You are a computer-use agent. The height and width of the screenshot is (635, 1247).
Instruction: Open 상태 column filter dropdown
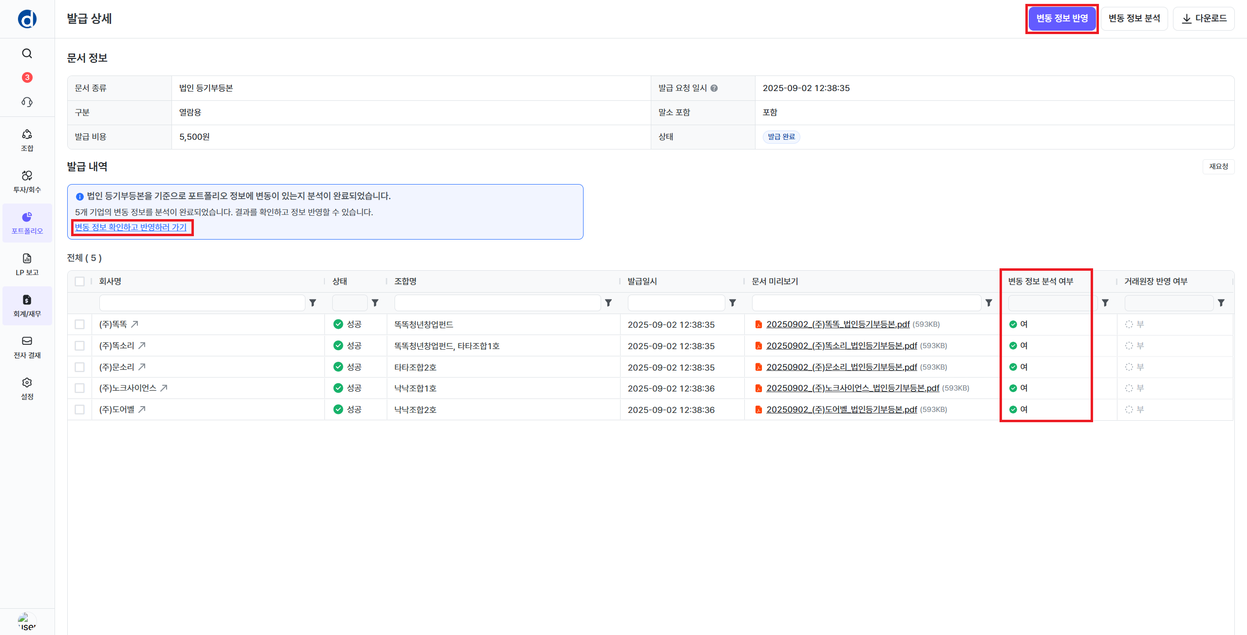[350, 303]
